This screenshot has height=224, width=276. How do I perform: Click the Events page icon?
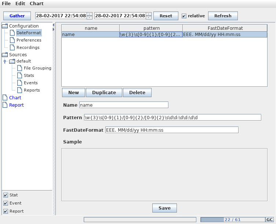pos(20,83)
